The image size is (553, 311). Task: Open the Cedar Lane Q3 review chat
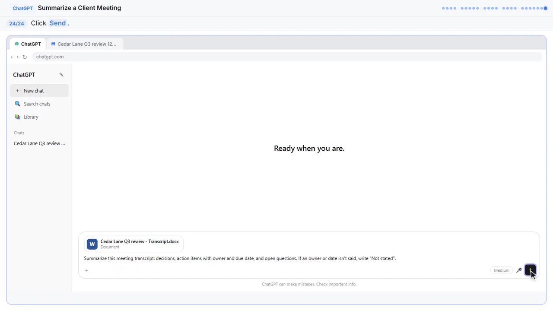(x=39, y=143)
